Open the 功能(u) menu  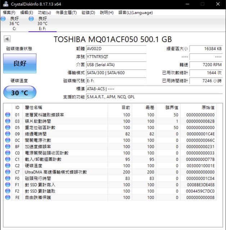click(x=44, y=13)
